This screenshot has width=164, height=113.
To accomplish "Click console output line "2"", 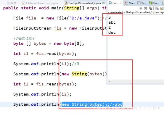I will [110, 28].
